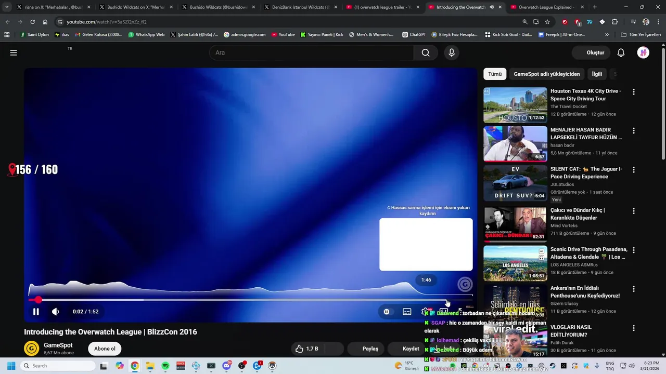Screen dimensions: 666x374
Task: Select the GameSpot adlı yükleyiciden chip
Action: click(x=546, y=74)
